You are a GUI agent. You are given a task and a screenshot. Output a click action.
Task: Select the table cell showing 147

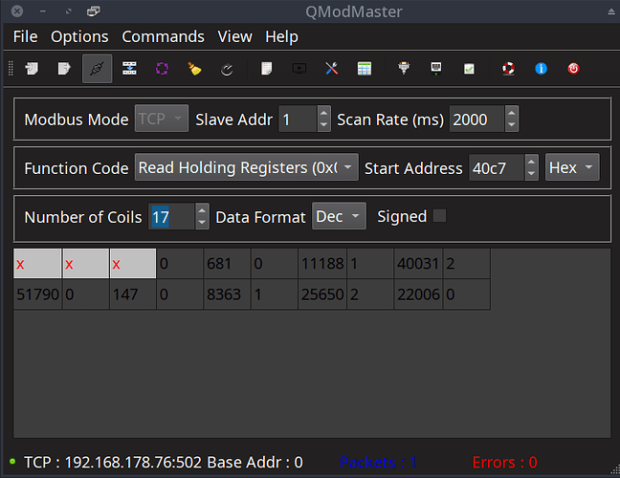point(132,294)
